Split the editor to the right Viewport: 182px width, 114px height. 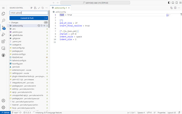point(175,8)
